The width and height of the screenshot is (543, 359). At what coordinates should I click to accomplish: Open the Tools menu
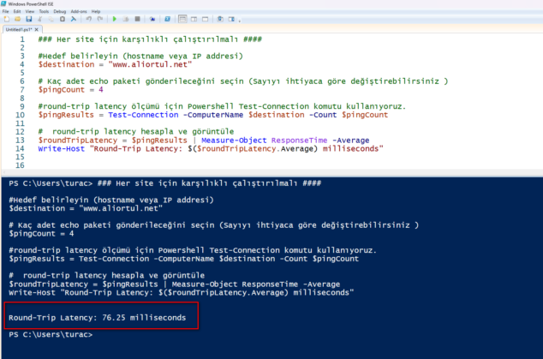[x=44, y=11]
